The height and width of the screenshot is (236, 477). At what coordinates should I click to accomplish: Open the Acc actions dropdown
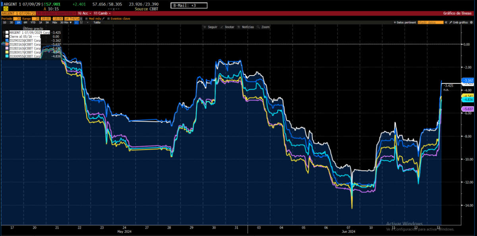pyautogui.click(x=85, y=13)
